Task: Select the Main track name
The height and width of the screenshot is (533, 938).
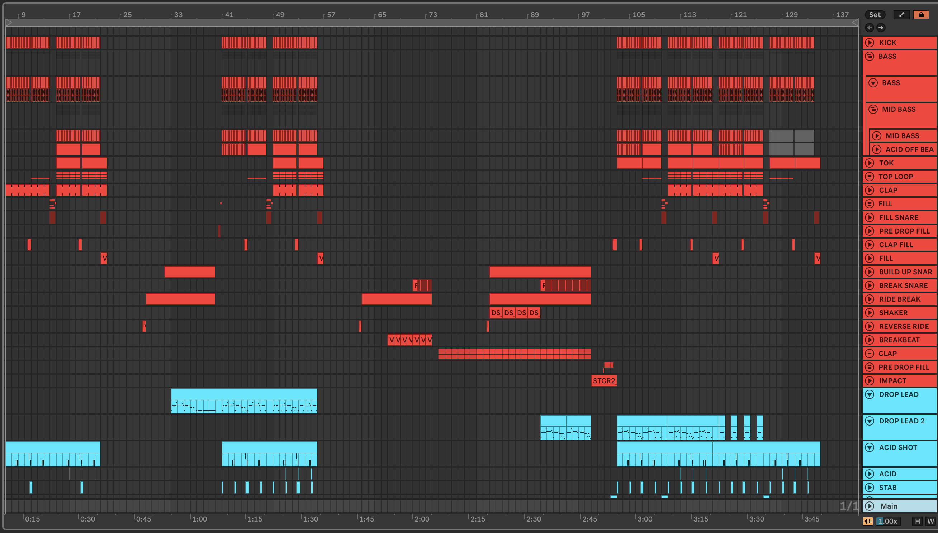Action: tap(889, 506)
